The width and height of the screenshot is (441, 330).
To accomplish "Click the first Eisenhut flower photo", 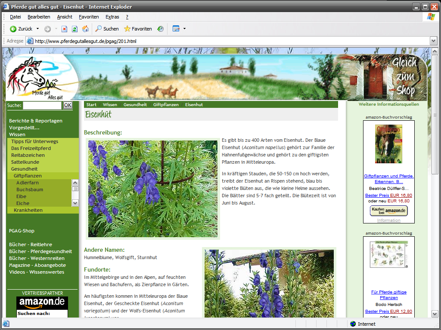I will tap(153, 189).
